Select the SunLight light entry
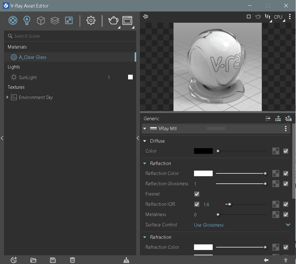Screen dimensions: 296x264 (70, 77)
